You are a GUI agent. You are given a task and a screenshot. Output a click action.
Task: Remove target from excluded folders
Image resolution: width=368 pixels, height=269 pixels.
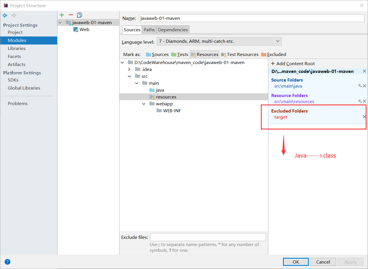(364, 117)
